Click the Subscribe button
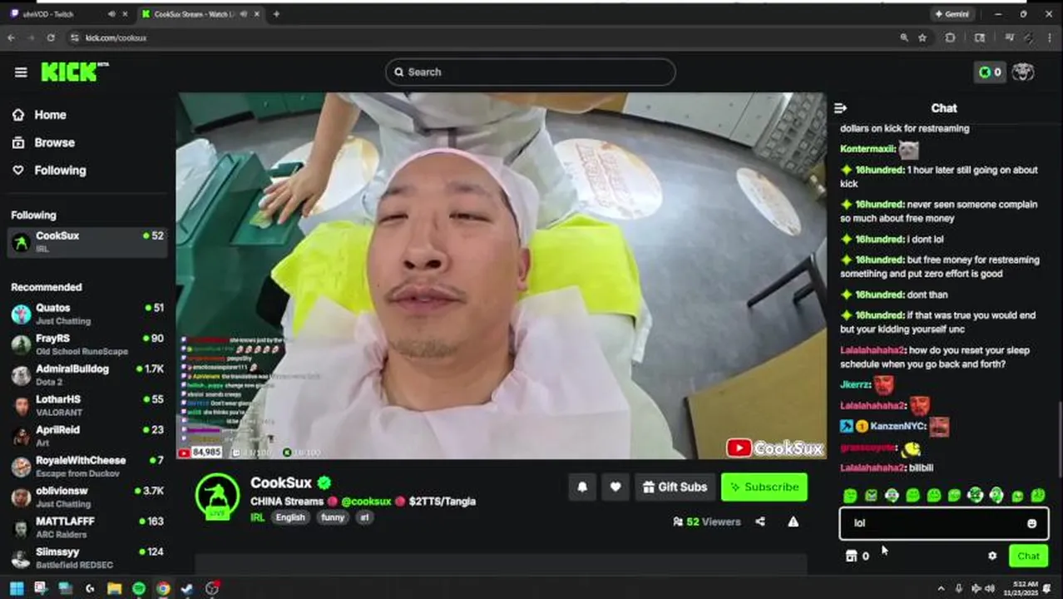 (x=764, y=488)
